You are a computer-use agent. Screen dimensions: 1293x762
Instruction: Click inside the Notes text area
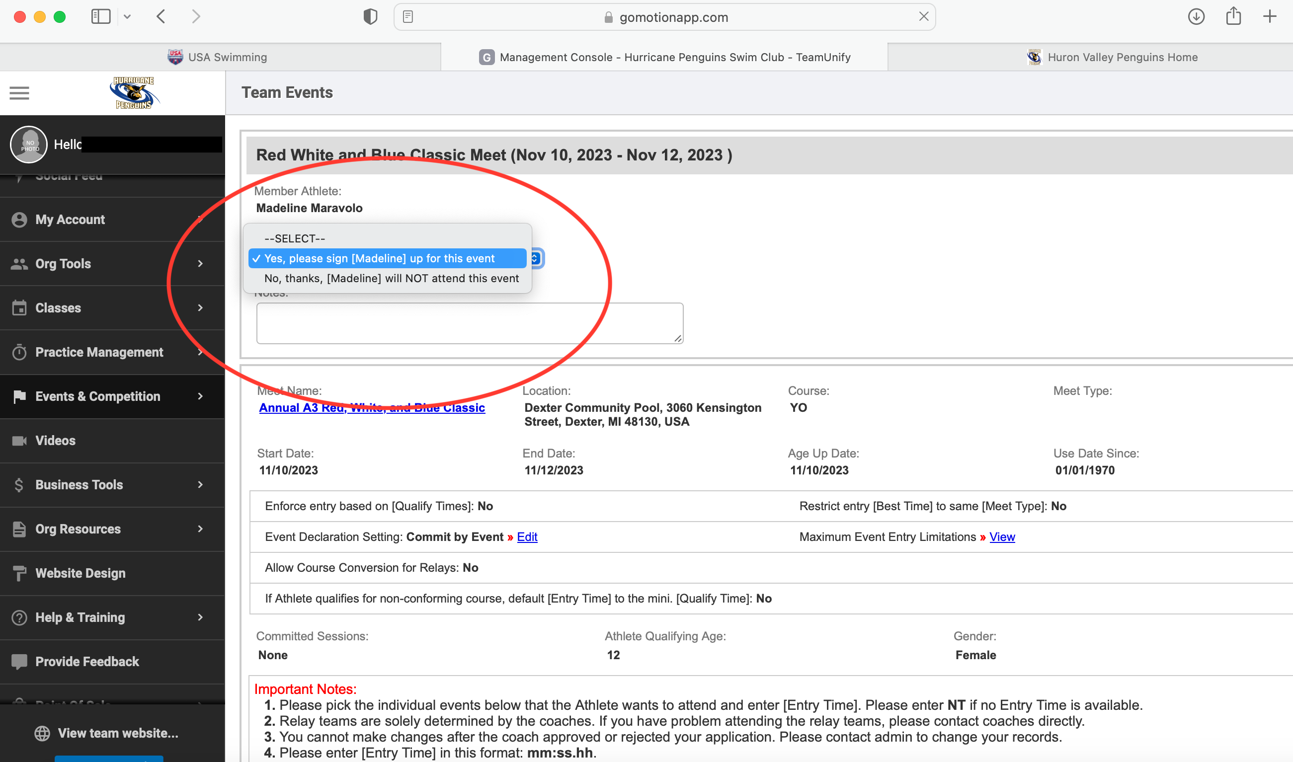point(469,323)
